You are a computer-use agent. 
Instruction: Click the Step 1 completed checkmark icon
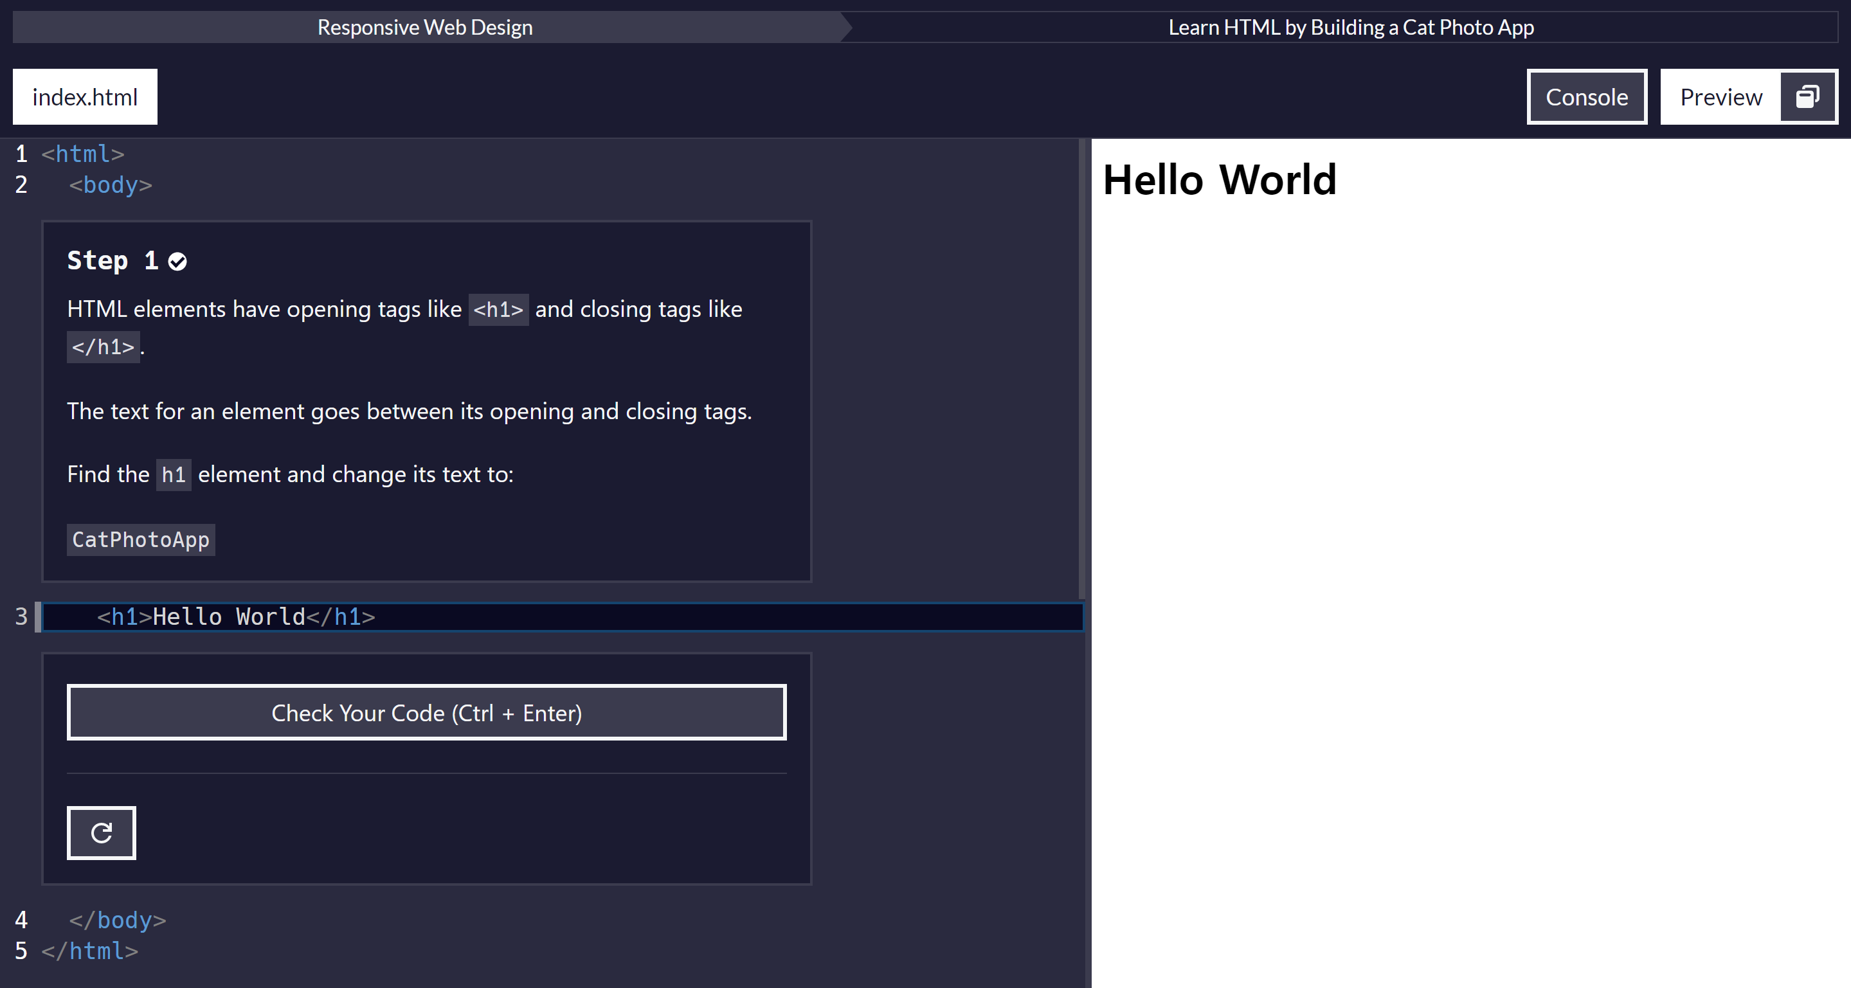[x=177, y=262]
